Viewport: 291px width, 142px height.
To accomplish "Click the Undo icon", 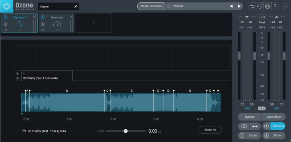I will coord(252,6).
